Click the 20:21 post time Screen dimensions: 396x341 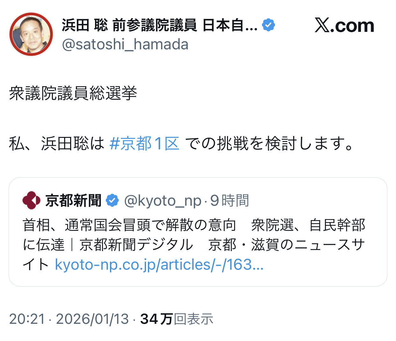click(27, 319)
